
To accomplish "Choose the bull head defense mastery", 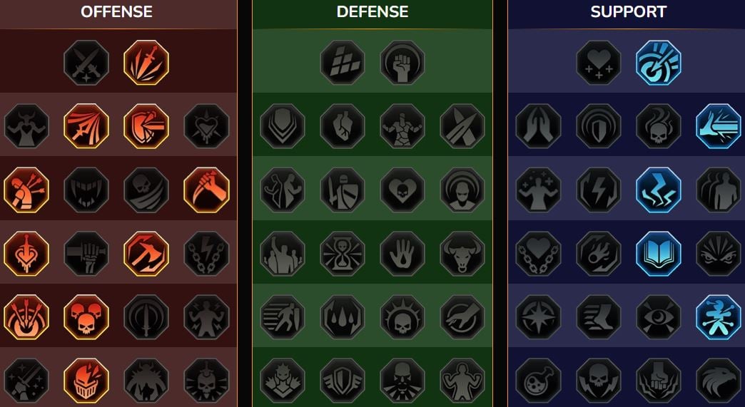I will [462, 253].
